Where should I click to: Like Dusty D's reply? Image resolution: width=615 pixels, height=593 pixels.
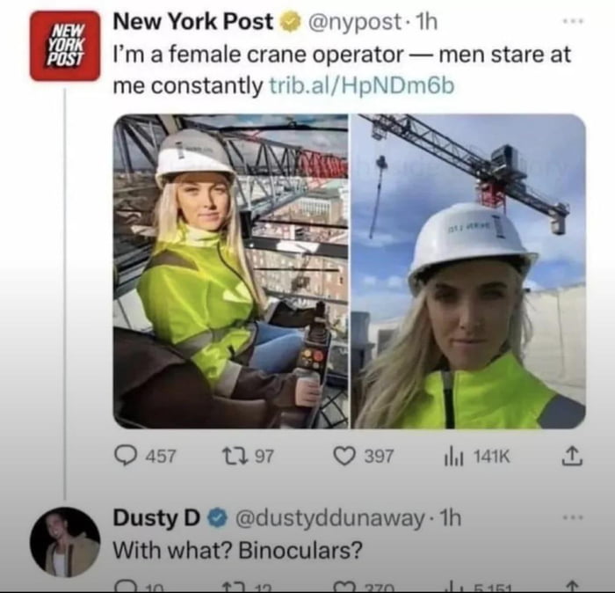tap(344, 588)
